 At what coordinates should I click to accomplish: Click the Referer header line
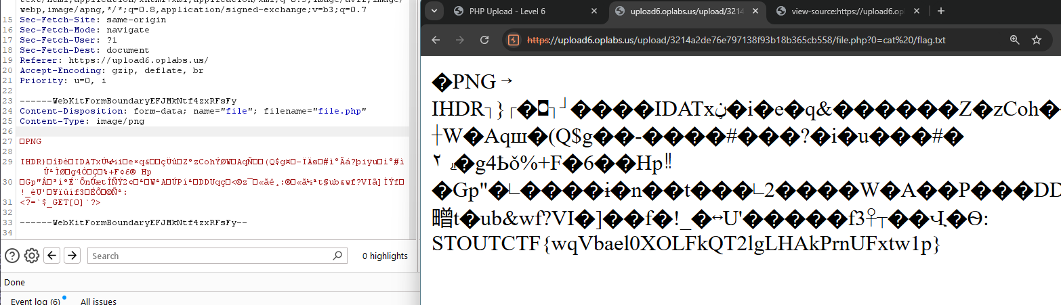point(114,60)
